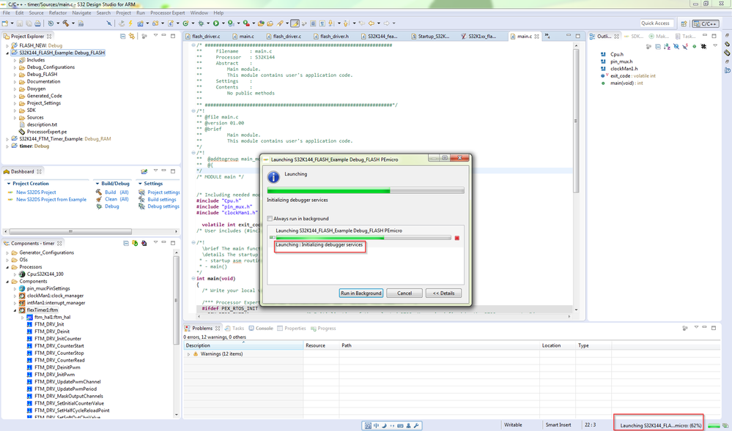732x431 pixels.
Task: Open the Outline view menu triangle
Action: click(715, 45)
